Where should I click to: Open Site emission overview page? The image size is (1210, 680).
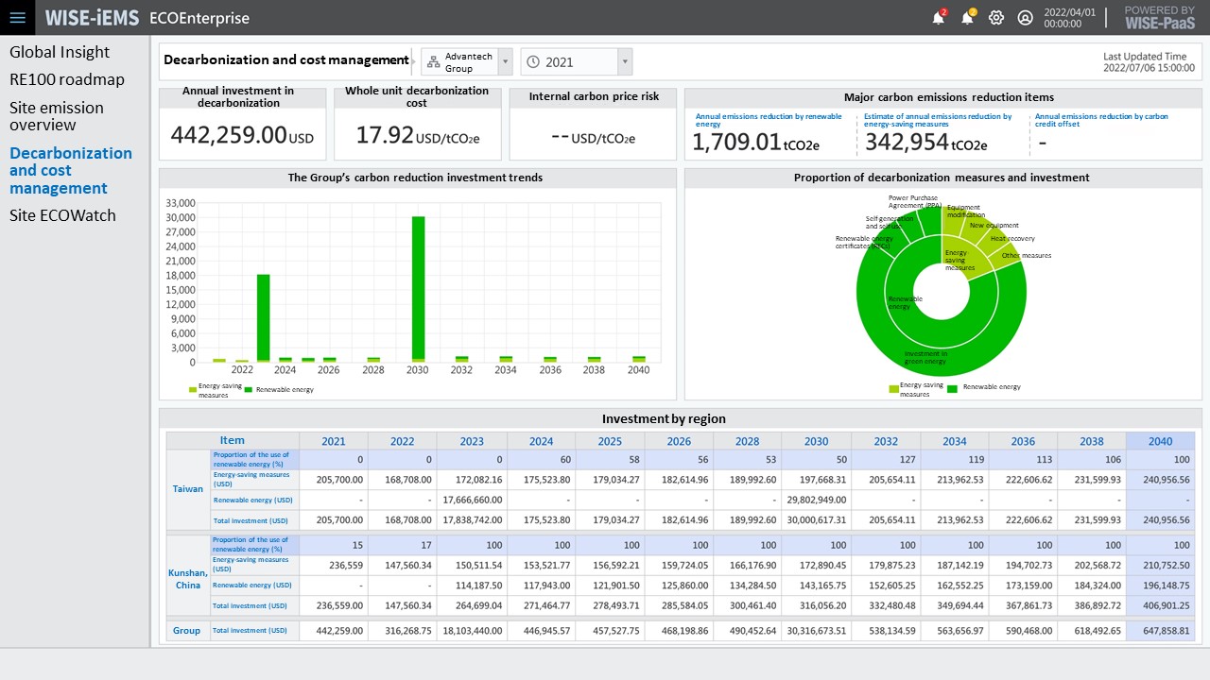[57, 116]
